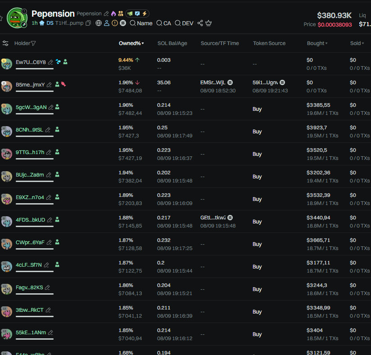Click the green megaphone icon in header
This screenshot has height=355, width=371.
pos(130,14)
